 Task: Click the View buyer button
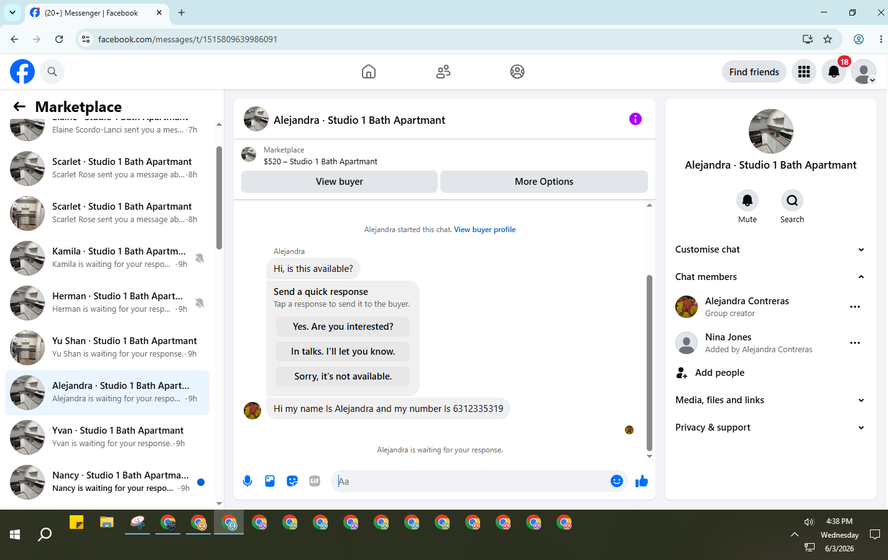pyautogui.click(x=340, y=182)
